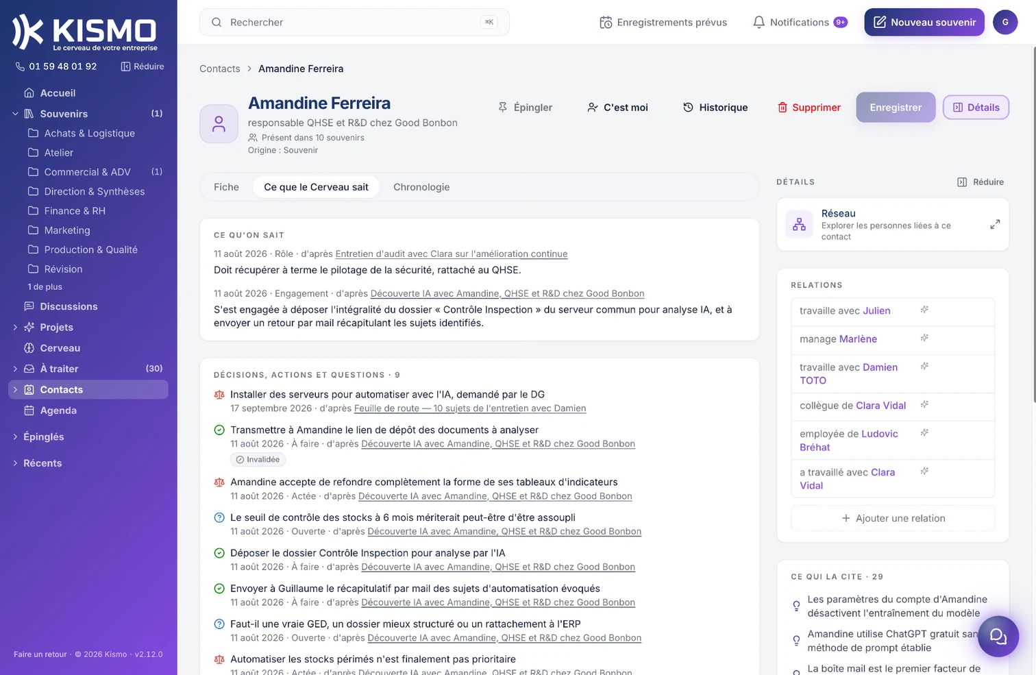
Task: Click sparkle icon next to collègue de Clara Vidal
Action: [924, 404]
